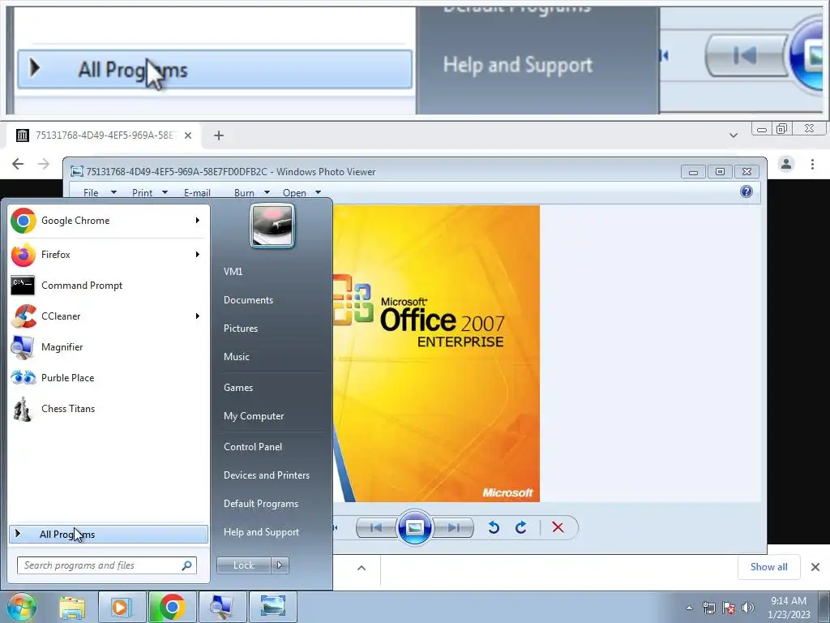The height and width of the screenshot is (623, 830).
Task: Rotate photo counterclockwise
Action: click(494, 527)
